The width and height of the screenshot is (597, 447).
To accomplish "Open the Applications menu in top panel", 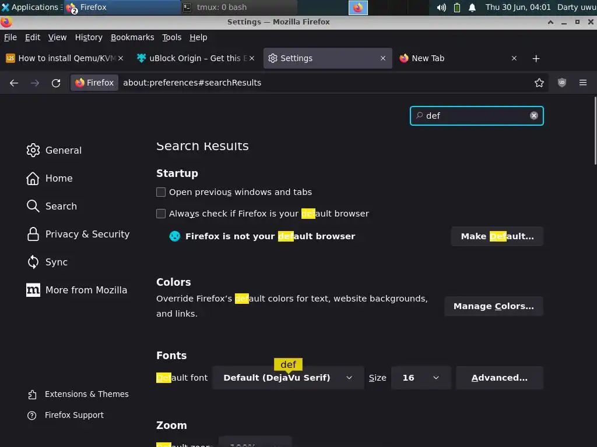I will 31,7.
